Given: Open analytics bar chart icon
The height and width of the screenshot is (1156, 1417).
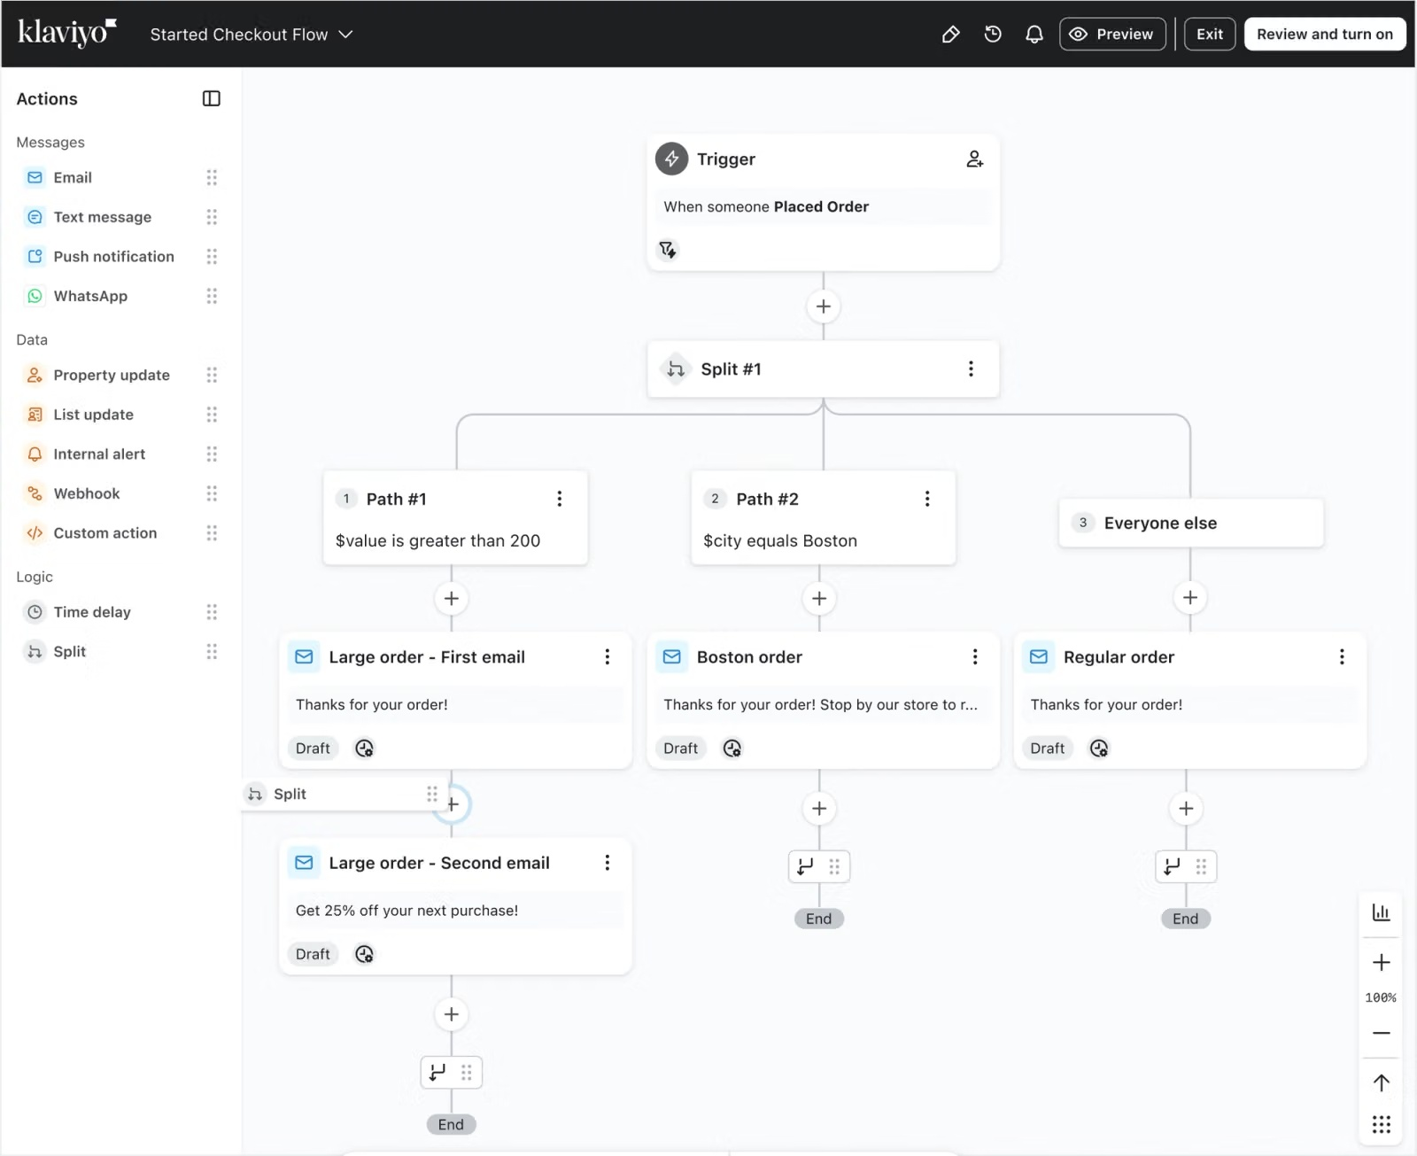Looking at the screenshot, I should [1381, 912].
